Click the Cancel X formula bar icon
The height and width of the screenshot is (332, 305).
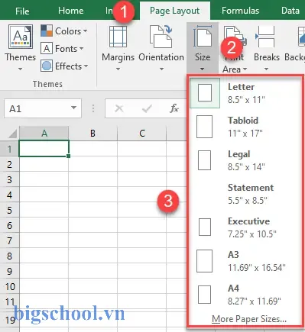(x=119, y=108)
